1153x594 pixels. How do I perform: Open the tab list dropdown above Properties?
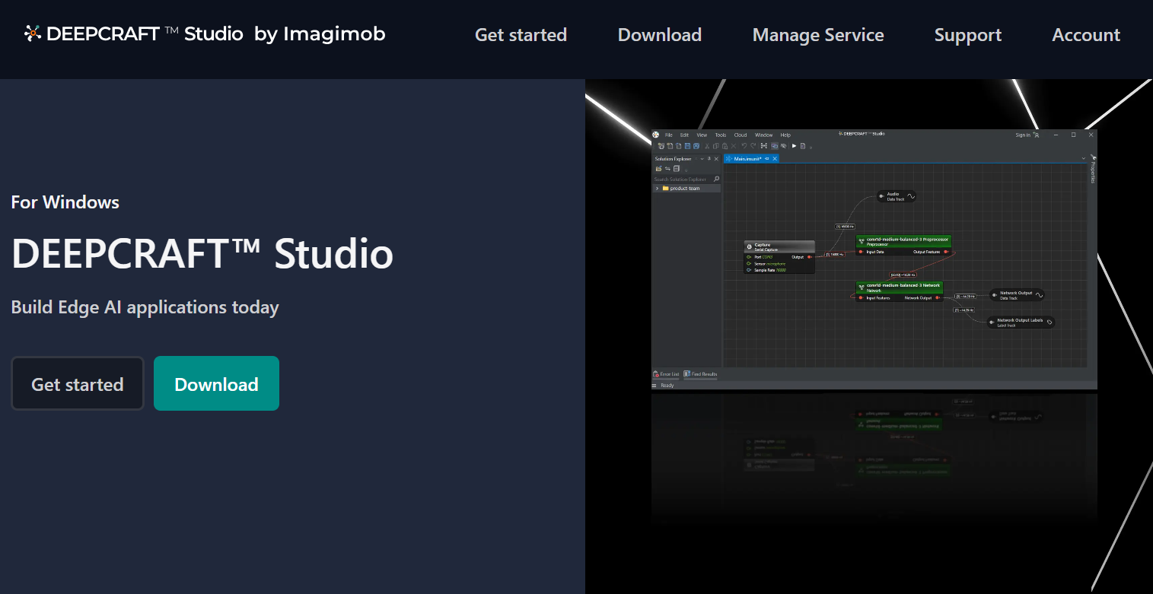(x=1083, y=159)
